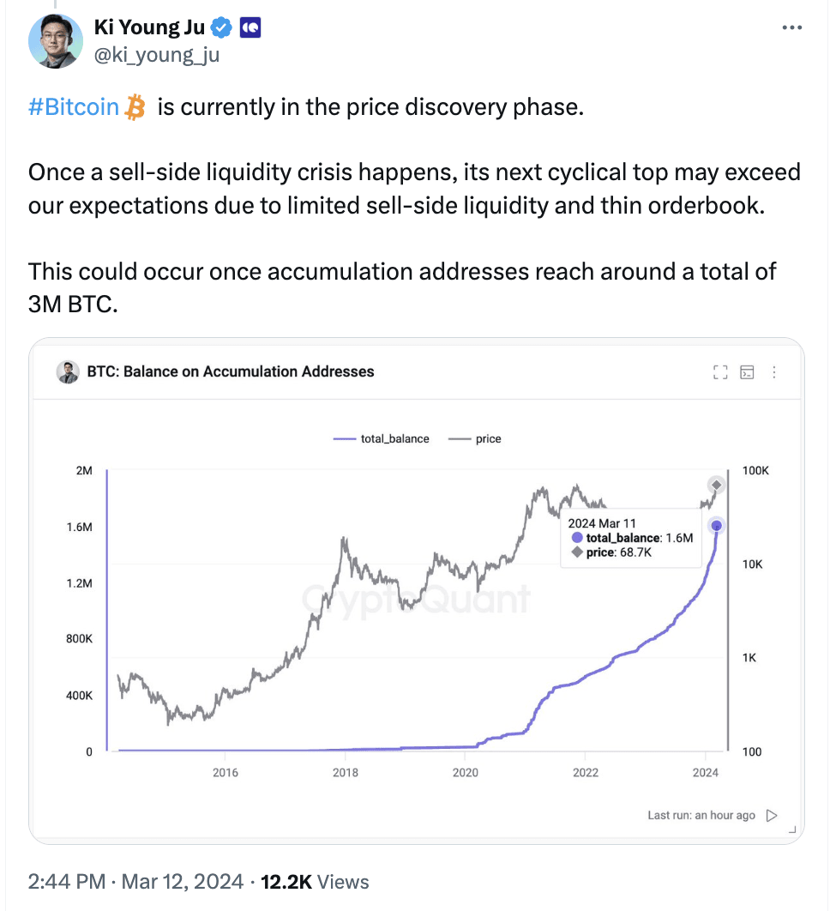
Task: Click the Bitcoin emoji in the tweet text
Action: (x=136, y=106)
